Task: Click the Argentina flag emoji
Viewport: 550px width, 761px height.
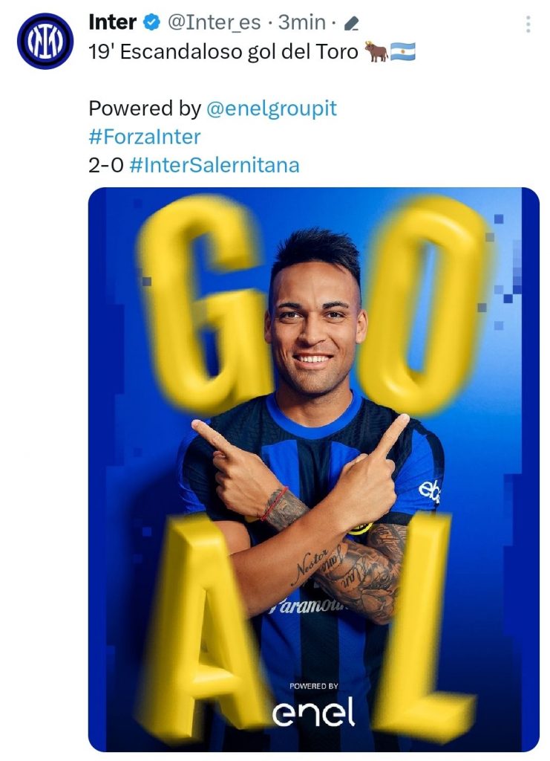Action: 403,52
